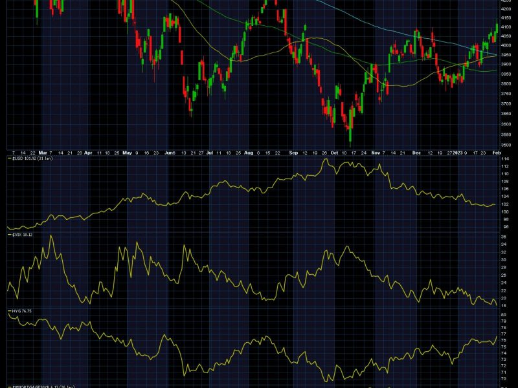Choose the 34 value on VIX scale
This screenshot has height=388, width=518.
[504, 244]
